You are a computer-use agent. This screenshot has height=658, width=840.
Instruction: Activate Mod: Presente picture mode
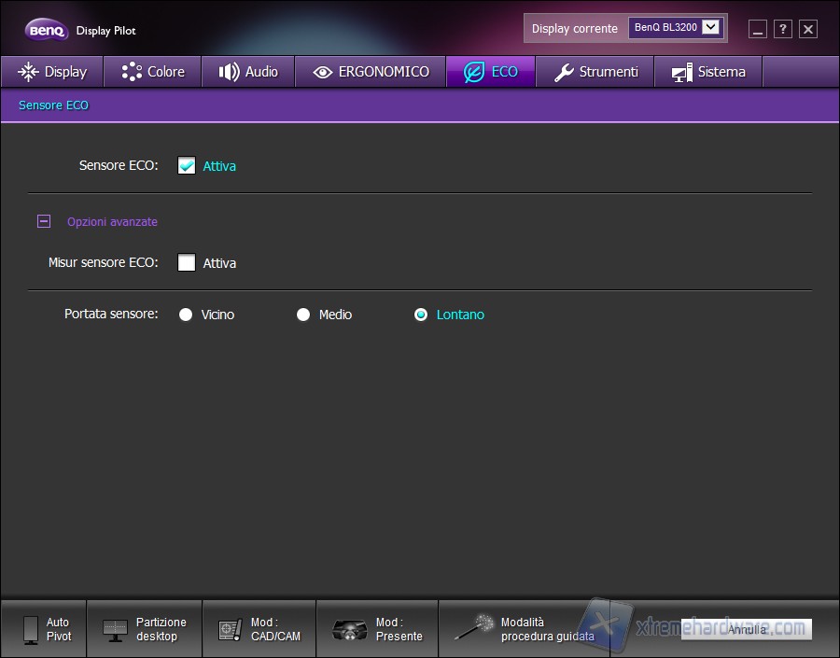coord(377,629)
